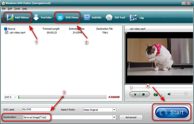Select the Clip scissors film icon
This screenshot has height=124, width=194.
[133, 18]
